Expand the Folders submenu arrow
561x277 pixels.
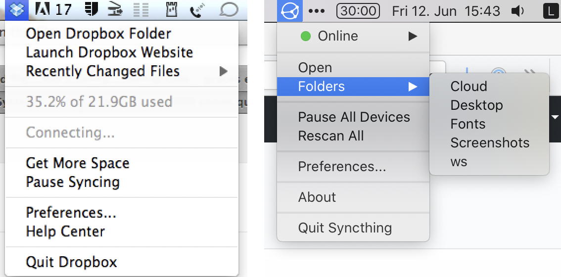click(x=412, y=87)
